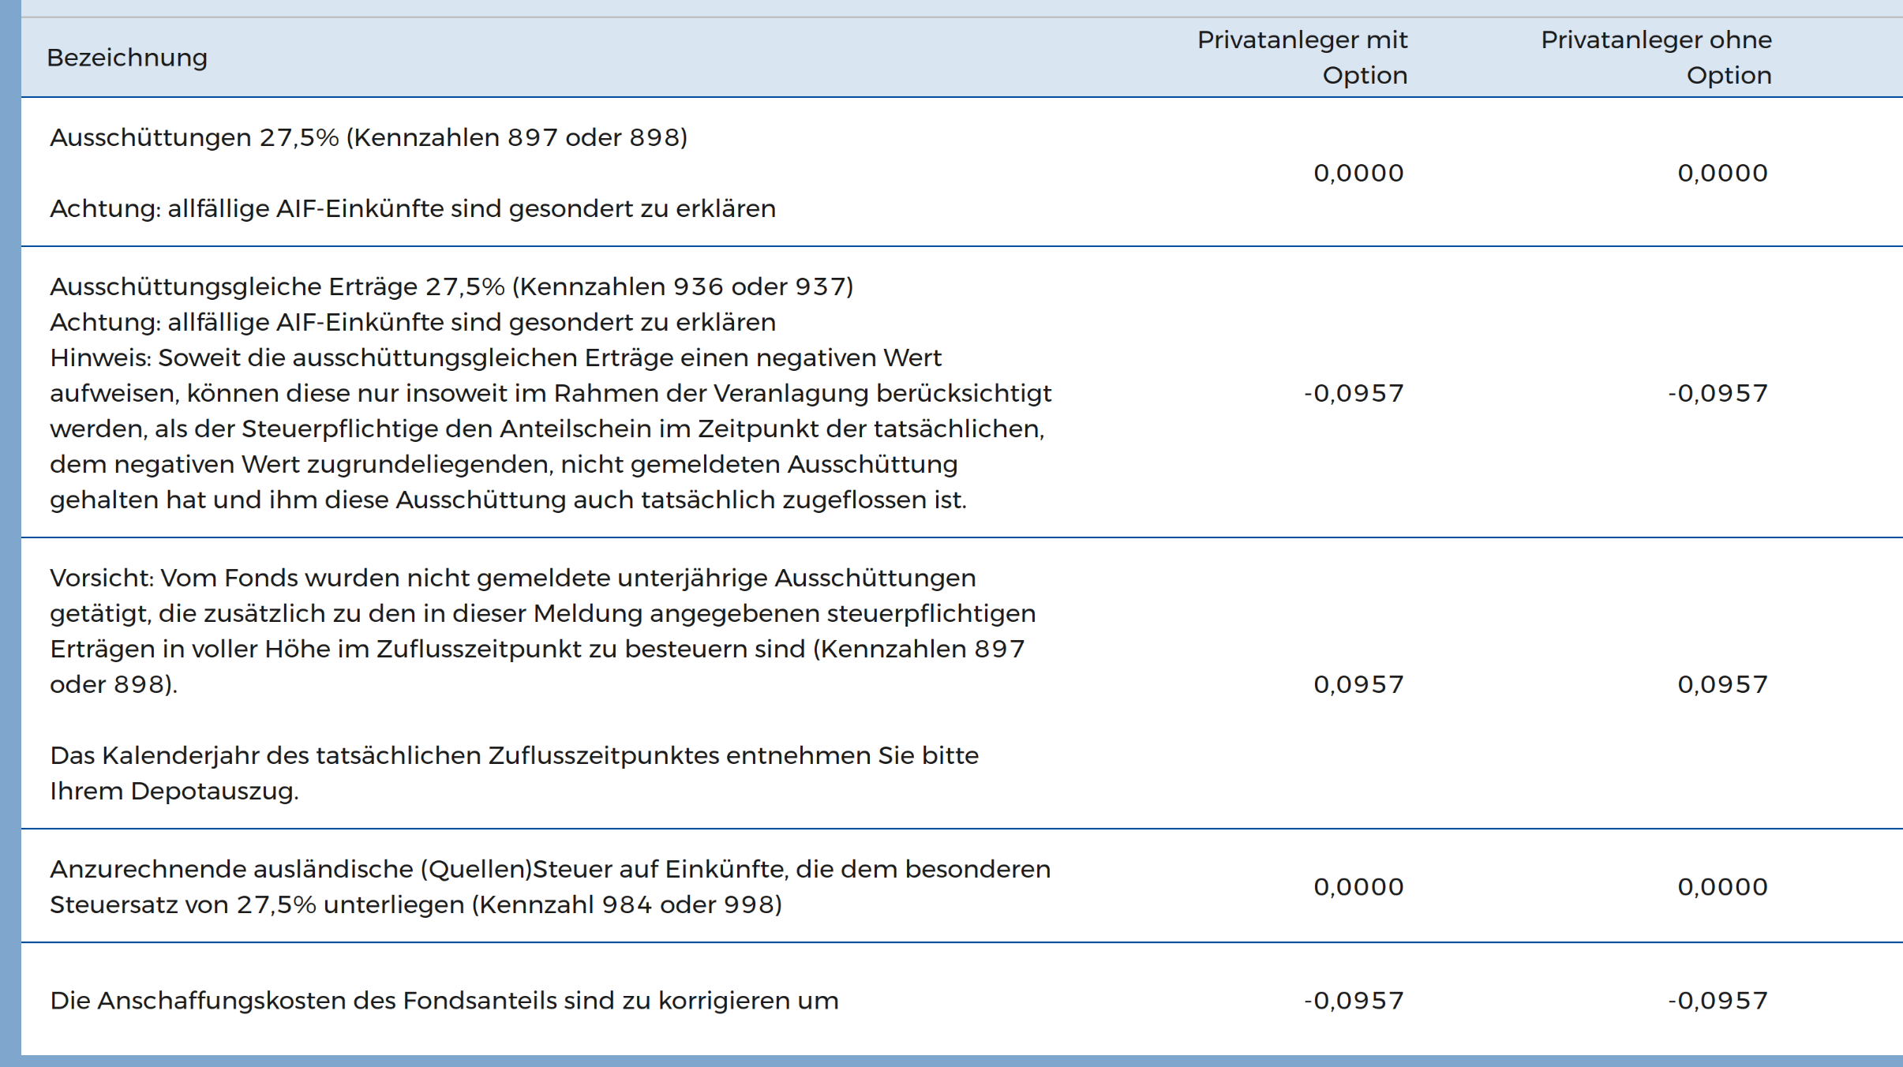1903x1067 pixels.
Task: Click -0,0957 Erträge value ohne Option
Action: click(x=1718, y=393)
